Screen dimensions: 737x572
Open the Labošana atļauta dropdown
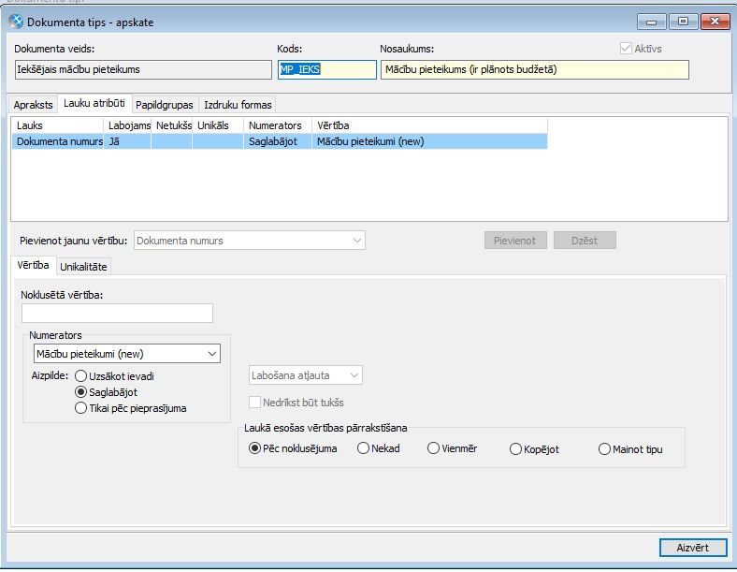(x=306, y=375)
